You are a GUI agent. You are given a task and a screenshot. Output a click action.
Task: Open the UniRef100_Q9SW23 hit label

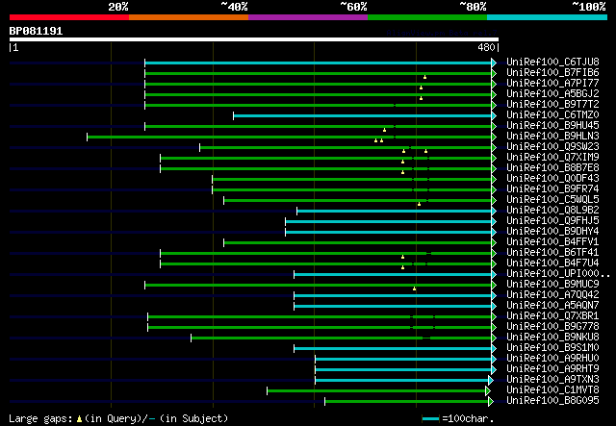pyautogui.click(x=552, y=147)
